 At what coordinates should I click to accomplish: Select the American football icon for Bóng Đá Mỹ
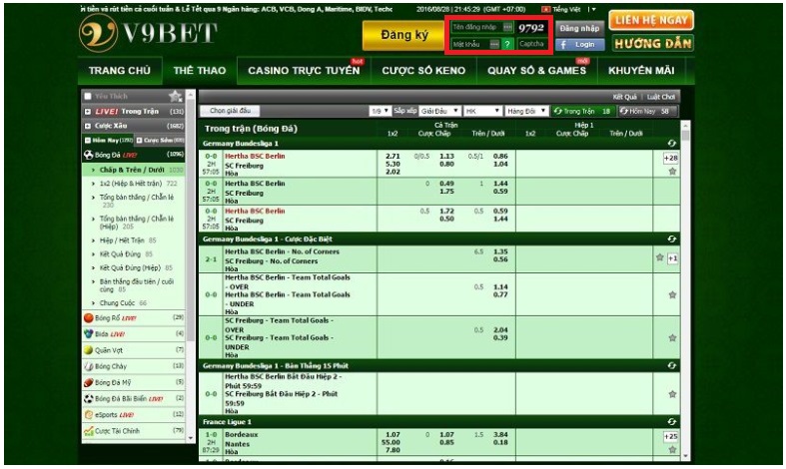point(89,382)
